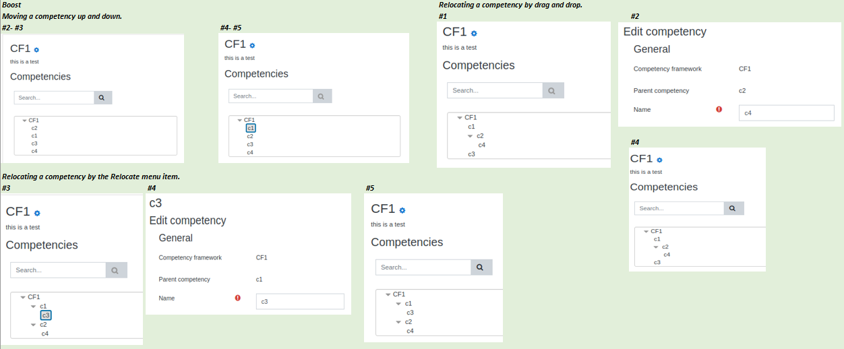Collapse the c1 node in Relocate panel #3
This screenshot has width=844, height=349.
pyautogui.click(x=34, y=307)
